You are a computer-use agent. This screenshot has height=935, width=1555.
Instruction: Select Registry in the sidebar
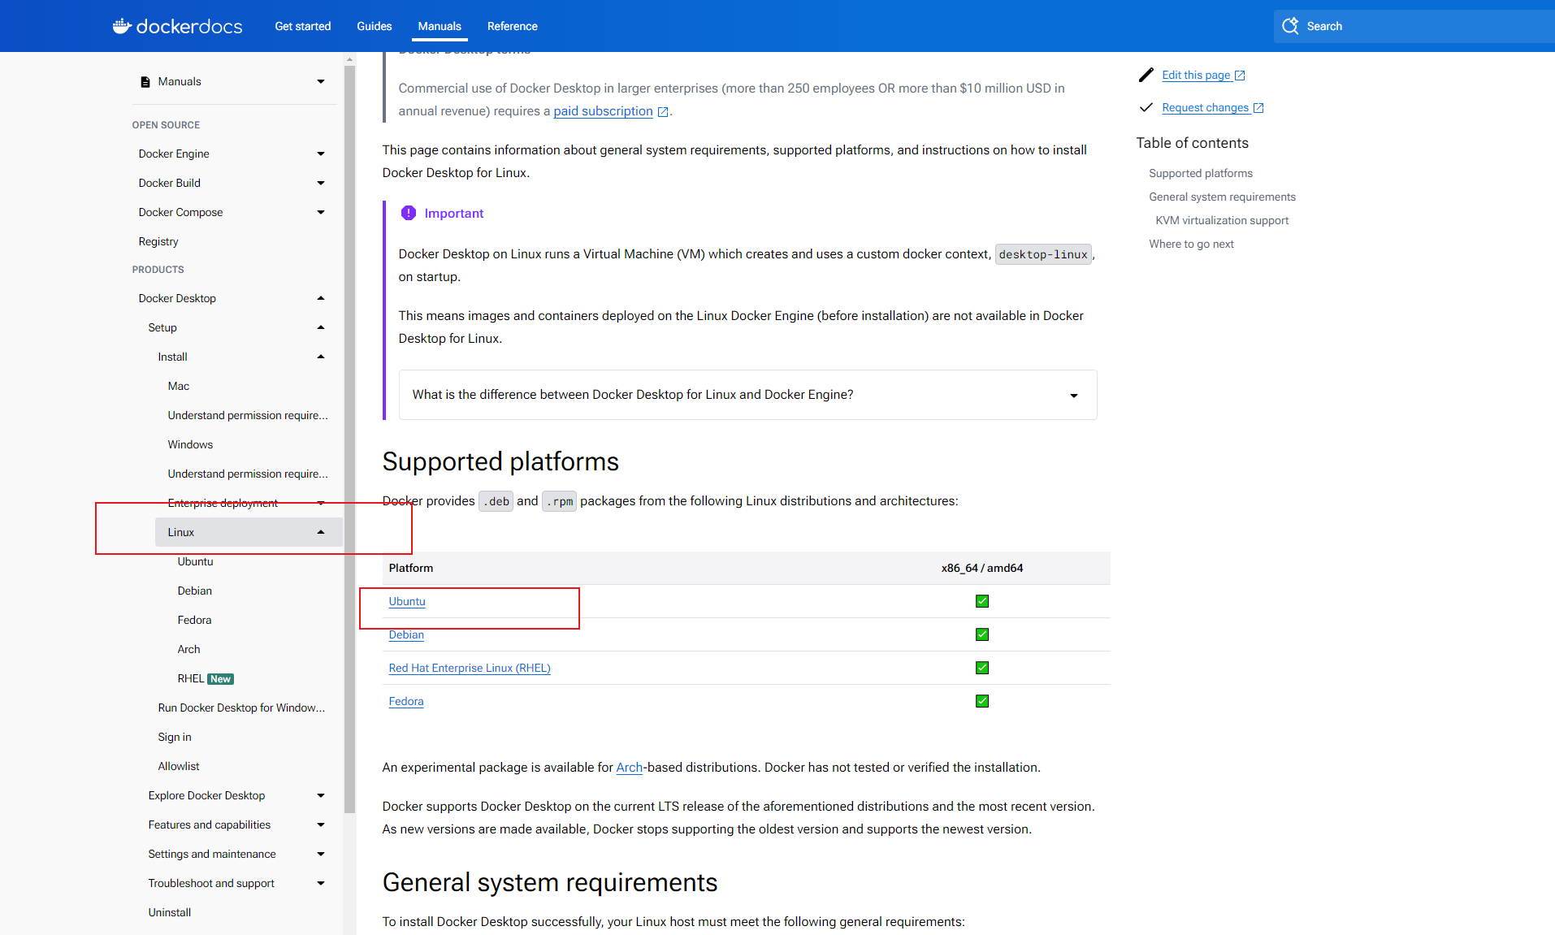click(x=158, y=242)
